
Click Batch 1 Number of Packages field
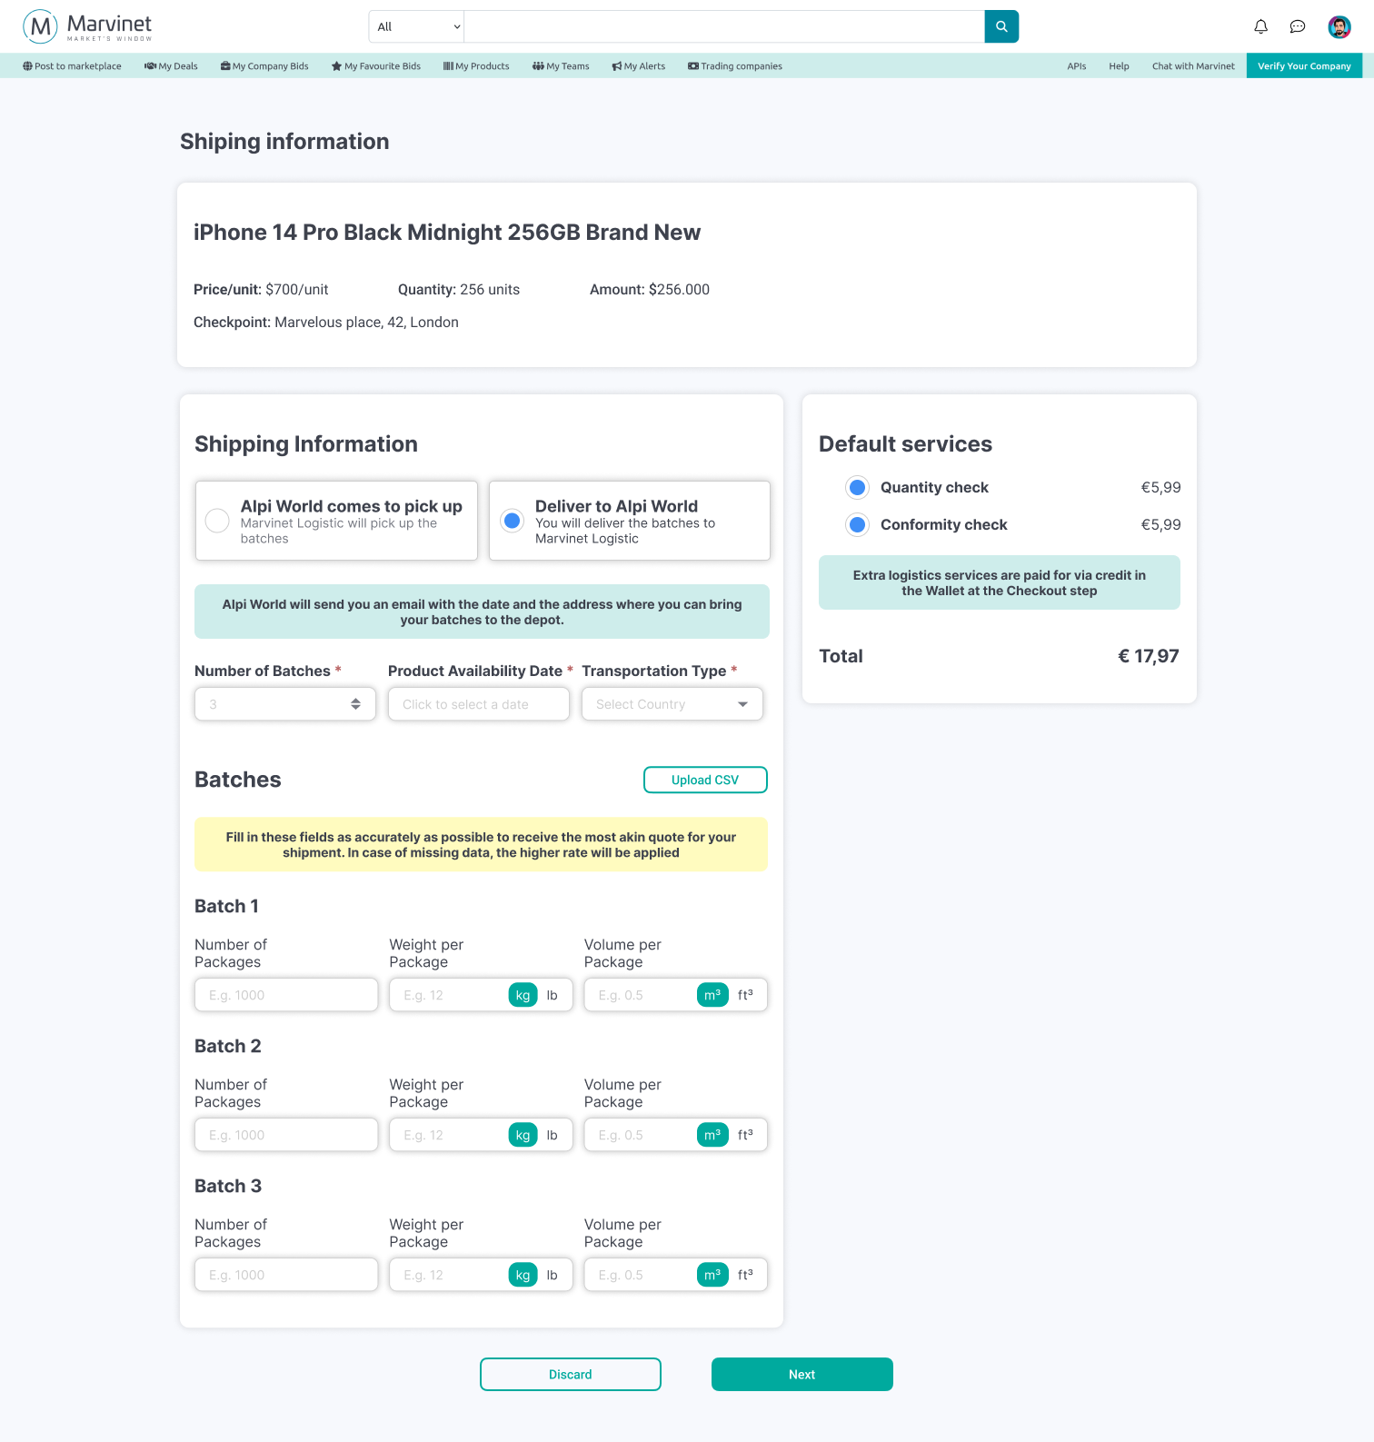tap(286, 995)
